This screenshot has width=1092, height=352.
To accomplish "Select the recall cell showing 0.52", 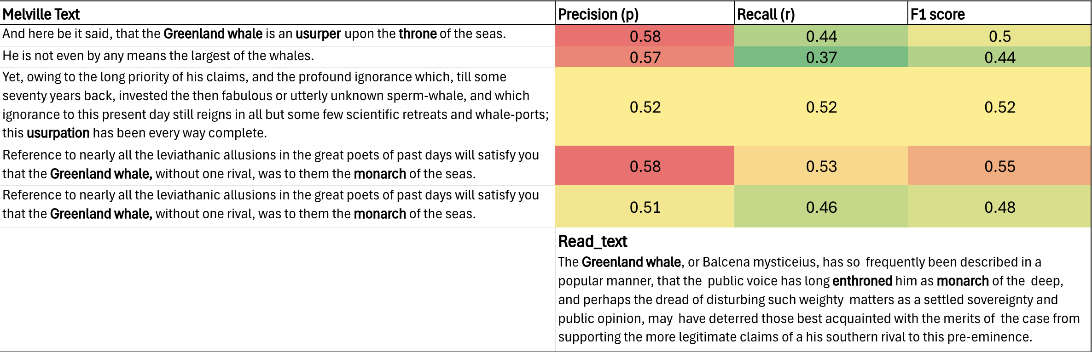I will pyautogui.click(x=821, y=107).
